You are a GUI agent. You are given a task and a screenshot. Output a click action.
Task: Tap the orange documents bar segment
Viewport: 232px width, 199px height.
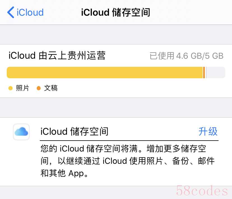tap(204, 72)
